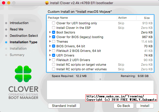The width and height of the screenshot is (159, 112).
Task: Expand FileVault 2 BIOS Drivers triangle
Action: point(50,51)
